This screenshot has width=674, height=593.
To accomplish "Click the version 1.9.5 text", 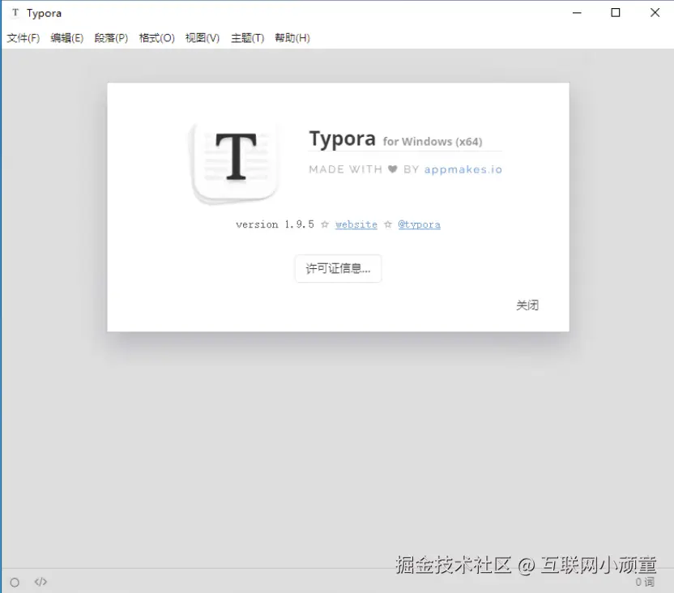I will 275,224.
